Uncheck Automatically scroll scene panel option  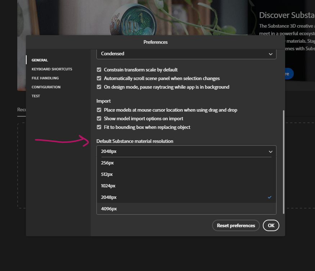click(99, 78)
